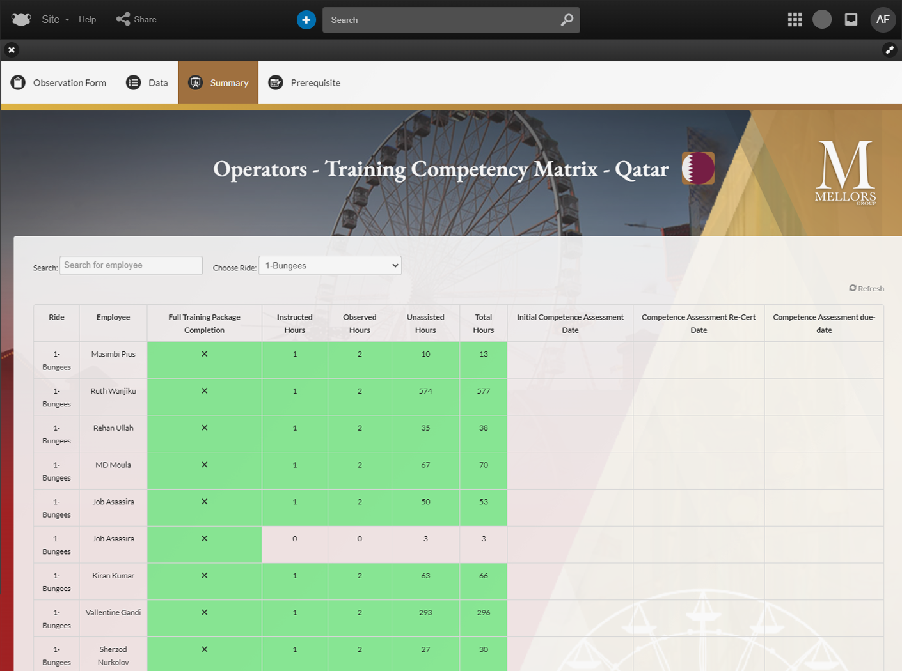Viewport: 902px width, 671px height.
Task: Switch to Observation Form tab
Action: 59,82
